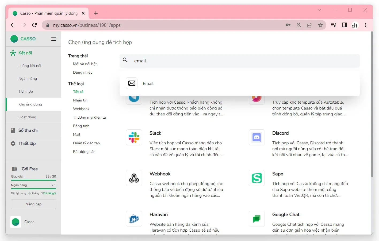Click the browser address bar URL
The image size is (379, 241).
(87, 25)
